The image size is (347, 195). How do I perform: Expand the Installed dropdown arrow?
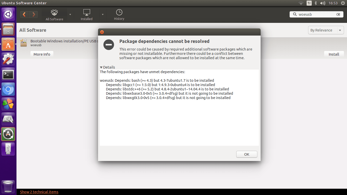(103, 14)
